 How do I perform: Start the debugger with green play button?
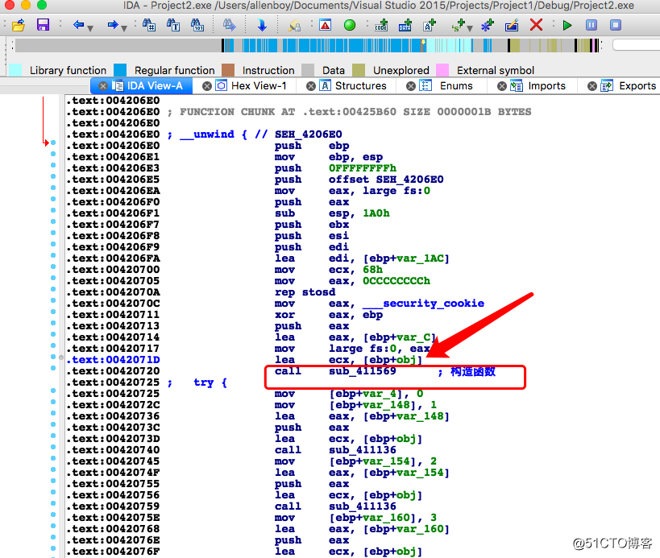point(567,25)
